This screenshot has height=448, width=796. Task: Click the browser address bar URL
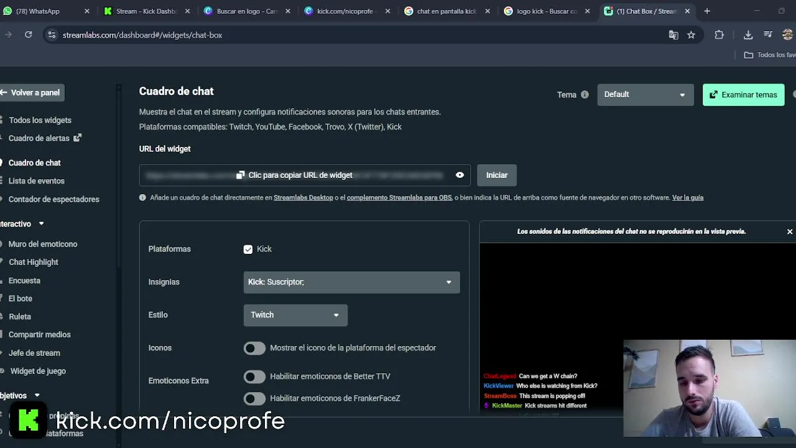point(142,35)
